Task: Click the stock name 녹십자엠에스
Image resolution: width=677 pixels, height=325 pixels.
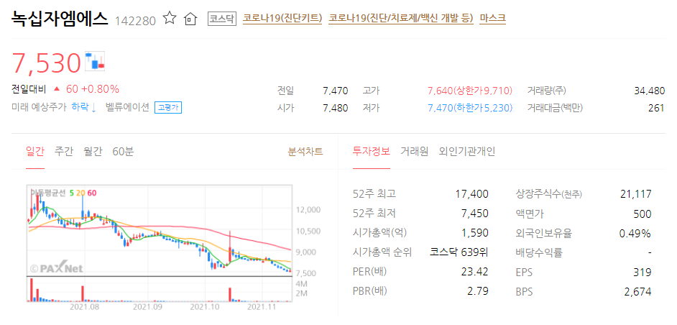Action: 59,18
